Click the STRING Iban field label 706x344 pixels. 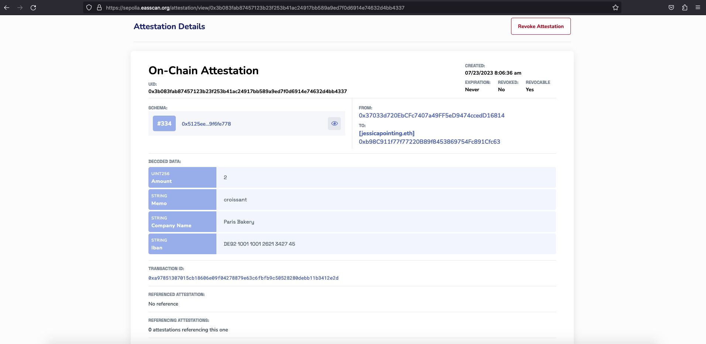182,244
